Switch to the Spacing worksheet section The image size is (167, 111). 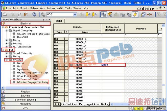(x=26, y=96)
